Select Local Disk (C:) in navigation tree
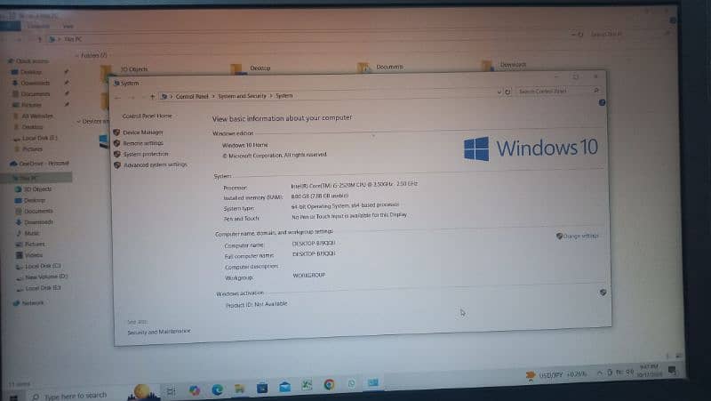This screenshot has width=711, height=401. [43, 266]
